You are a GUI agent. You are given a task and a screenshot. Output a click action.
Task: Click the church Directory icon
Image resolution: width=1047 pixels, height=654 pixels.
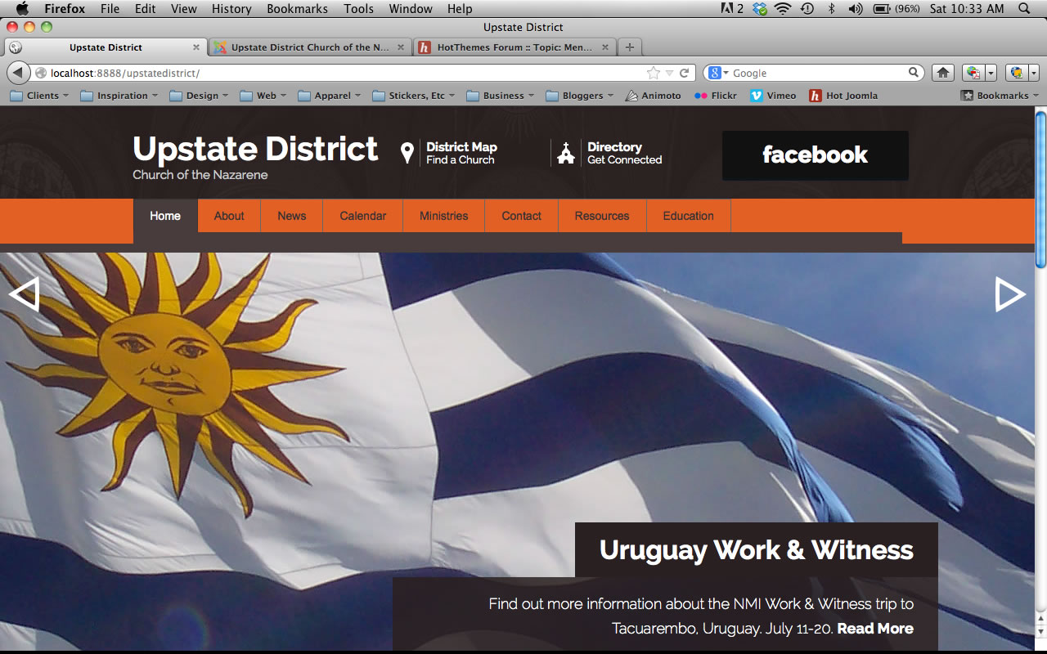point(566,153)
